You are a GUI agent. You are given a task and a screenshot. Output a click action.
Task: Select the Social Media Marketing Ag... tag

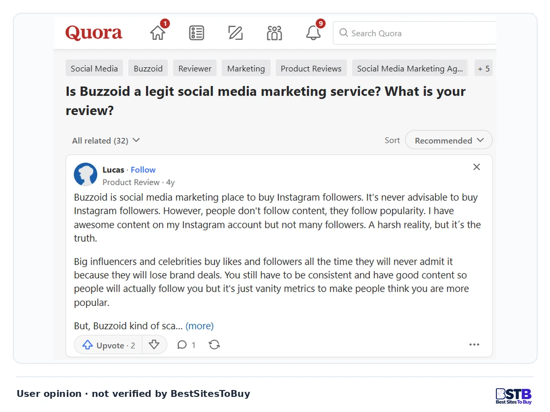[x=410, y=68]
